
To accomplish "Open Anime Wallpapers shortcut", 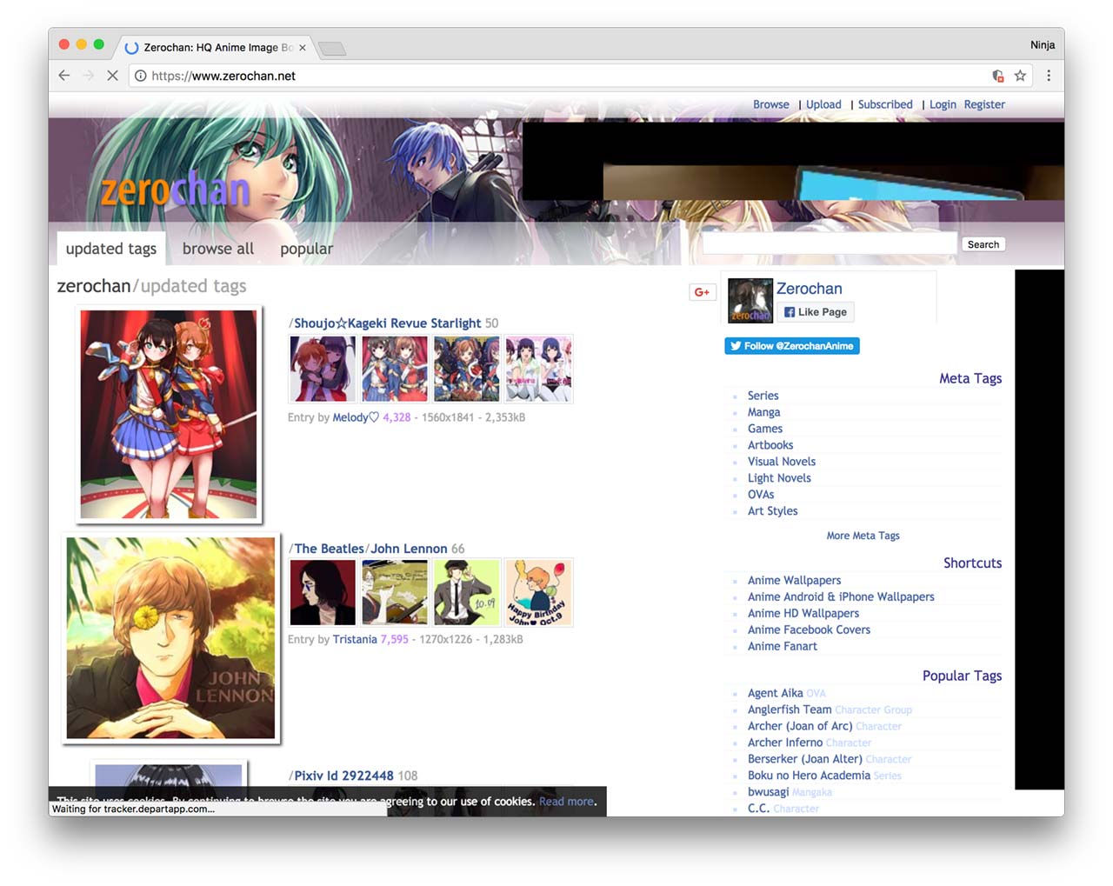I will click(795, 580).
